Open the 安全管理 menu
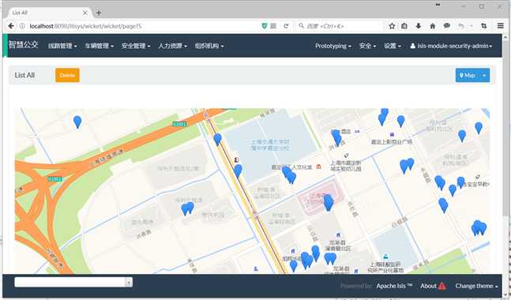 tap(136, 46)
